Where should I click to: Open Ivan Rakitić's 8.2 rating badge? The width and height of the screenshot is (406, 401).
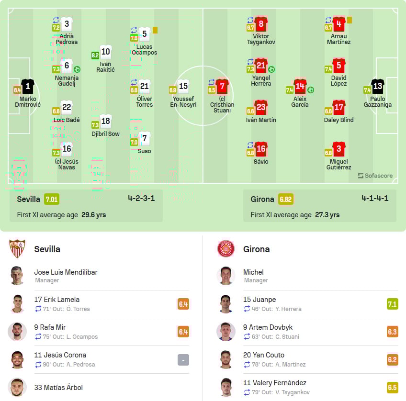(x=95, y=56)
